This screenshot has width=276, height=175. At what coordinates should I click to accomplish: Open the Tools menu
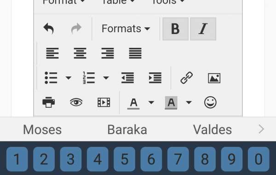point(168,2)
